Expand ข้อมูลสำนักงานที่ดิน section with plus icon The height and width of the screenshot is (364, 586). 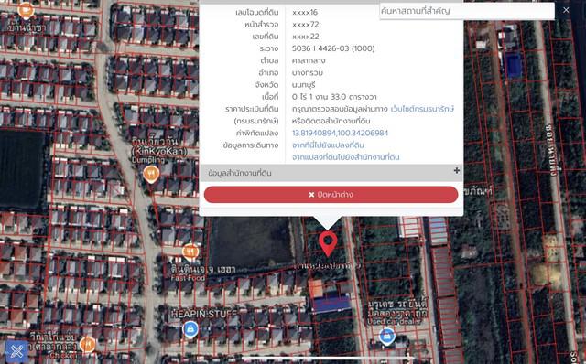click(x=456, y=171)
